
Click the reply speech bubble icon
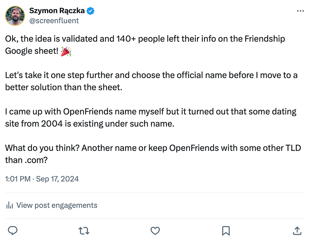coord(12,230)
